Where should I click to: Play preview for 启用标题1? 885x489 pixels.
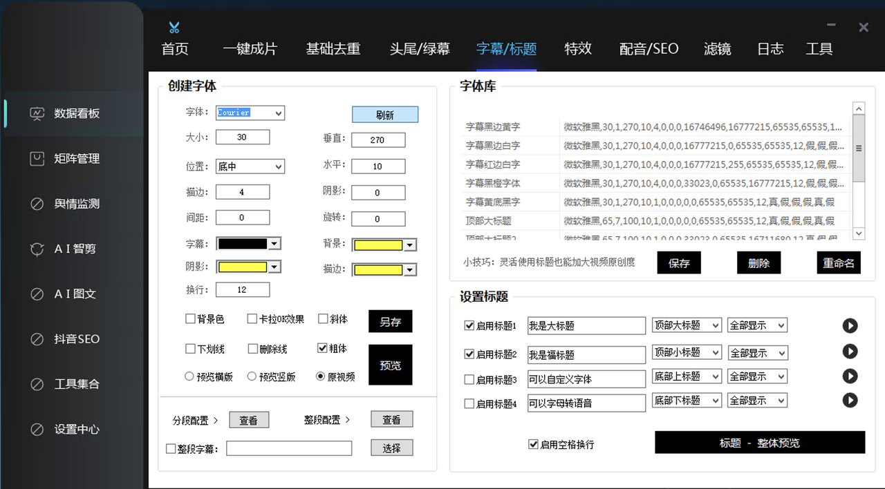(850, 326)
